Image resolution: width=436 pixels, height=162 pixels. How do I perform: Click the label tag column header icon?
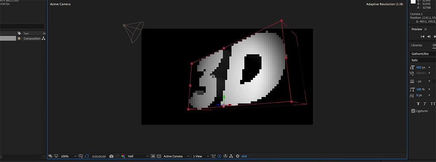coord(19,33)
